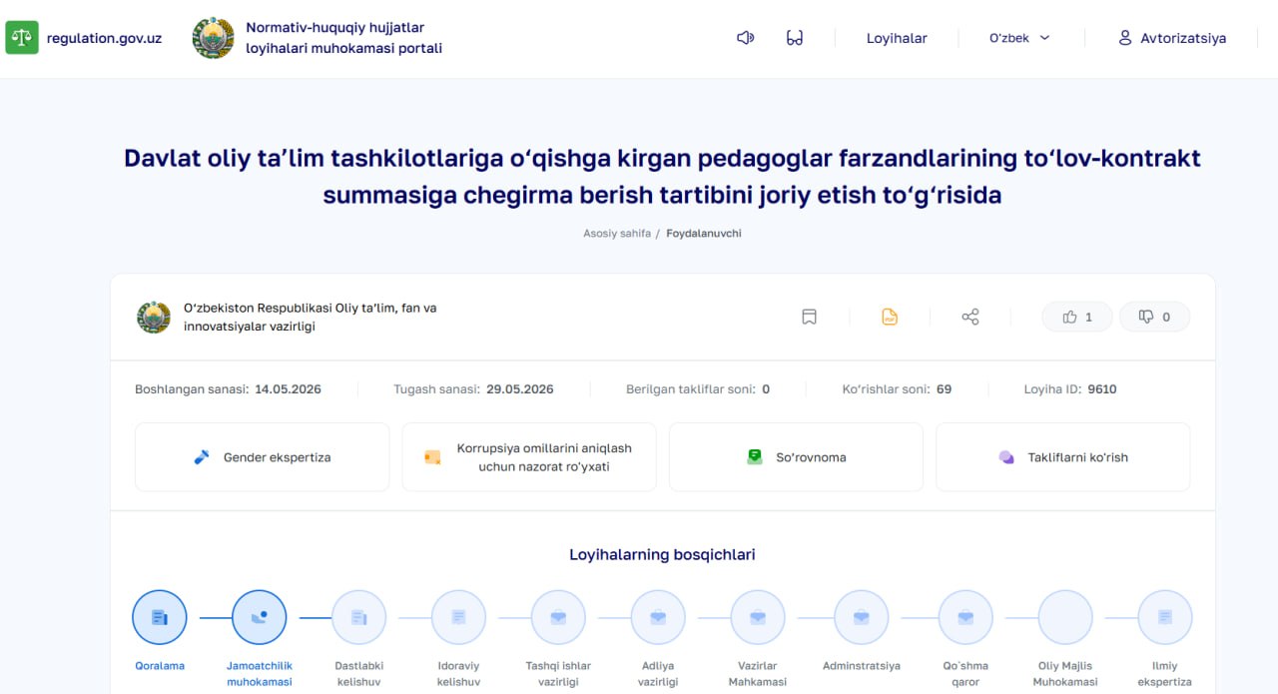The height and width of the screenshot is (694, 1278).
Task: Click the green So'rovnoma icon
Action: (755, 457)
